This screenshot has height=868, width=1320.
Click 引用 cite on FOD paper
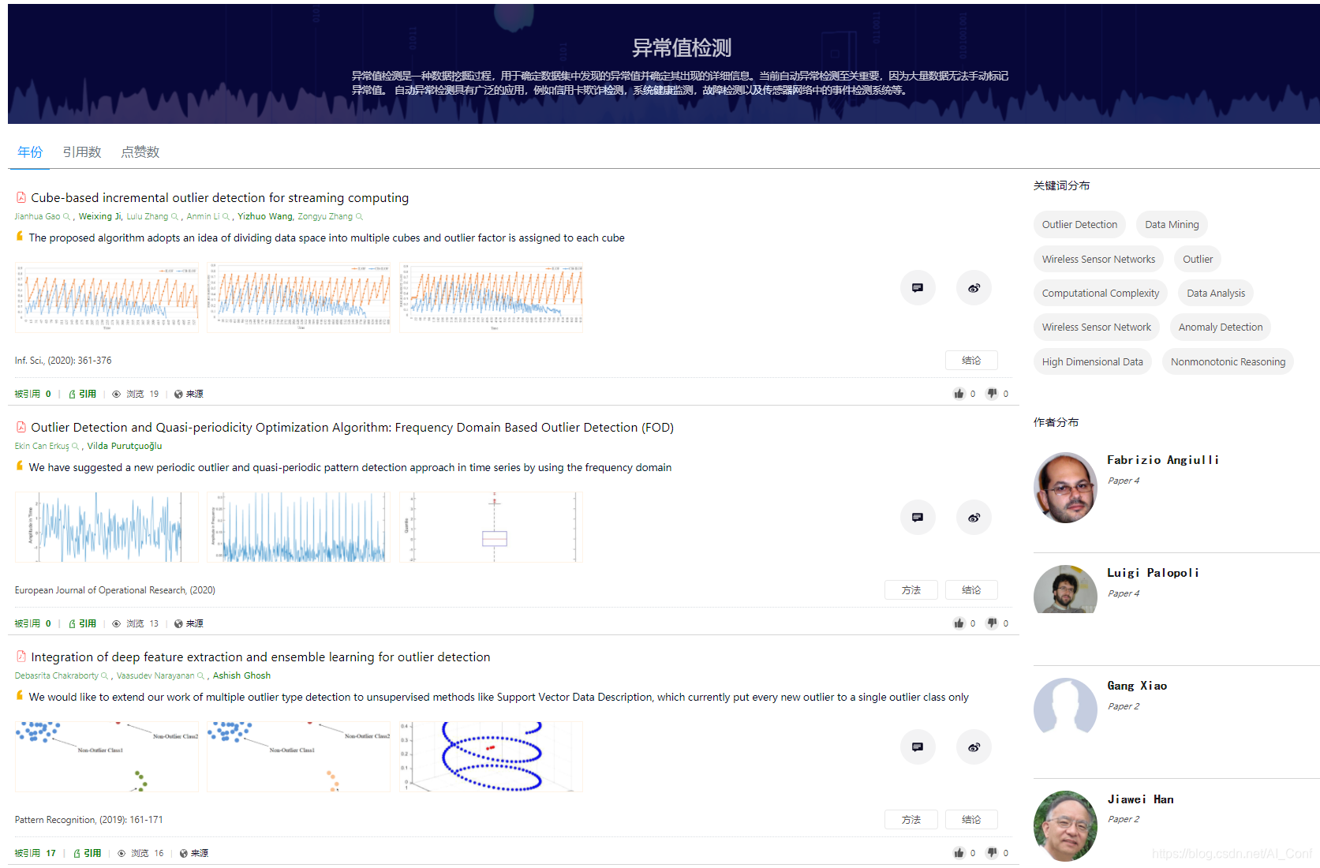[82, 623]
